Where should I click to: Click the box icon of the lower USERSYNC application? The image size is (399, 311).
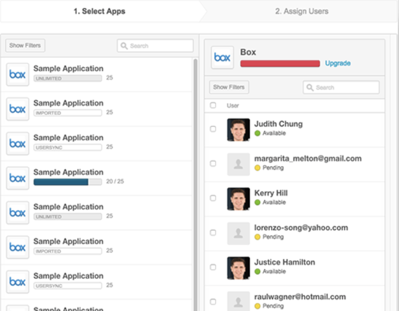18,282
